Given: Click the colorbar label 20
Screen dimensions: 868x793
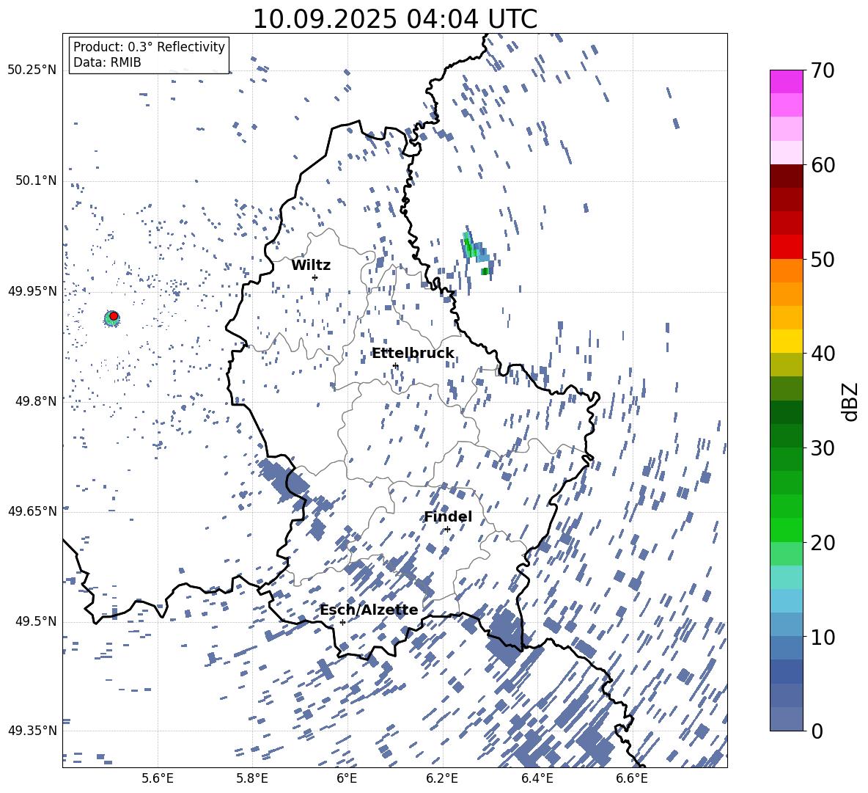Looking at the screenshot, I should (823, 542).
